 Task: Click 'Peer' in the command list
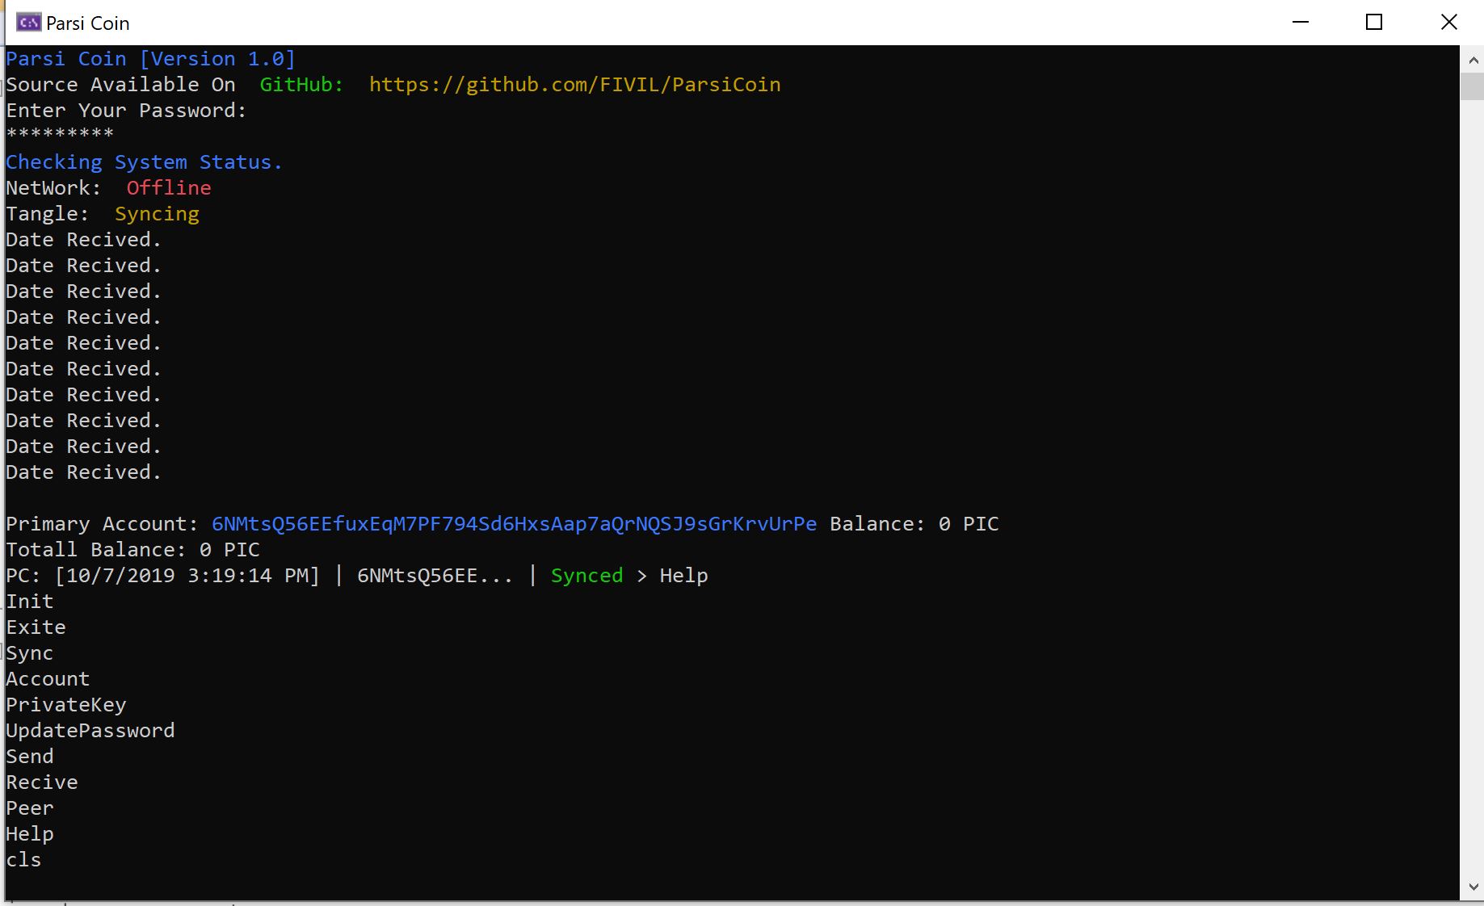click(x=30, y=808)
